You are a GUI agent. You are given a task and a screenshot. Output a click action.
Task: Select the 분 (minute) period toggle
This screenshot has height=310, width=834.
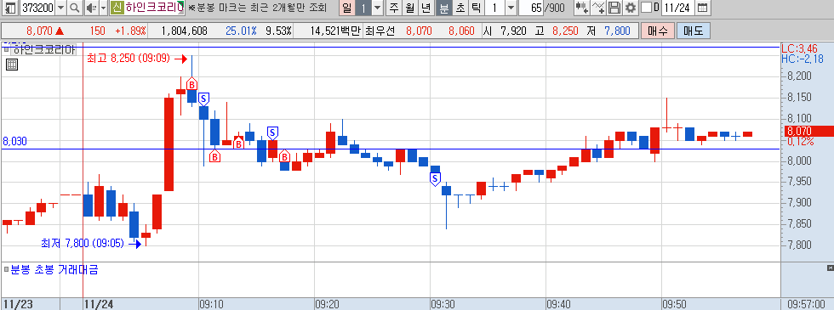pyautogui.click(x=443, y=8)
